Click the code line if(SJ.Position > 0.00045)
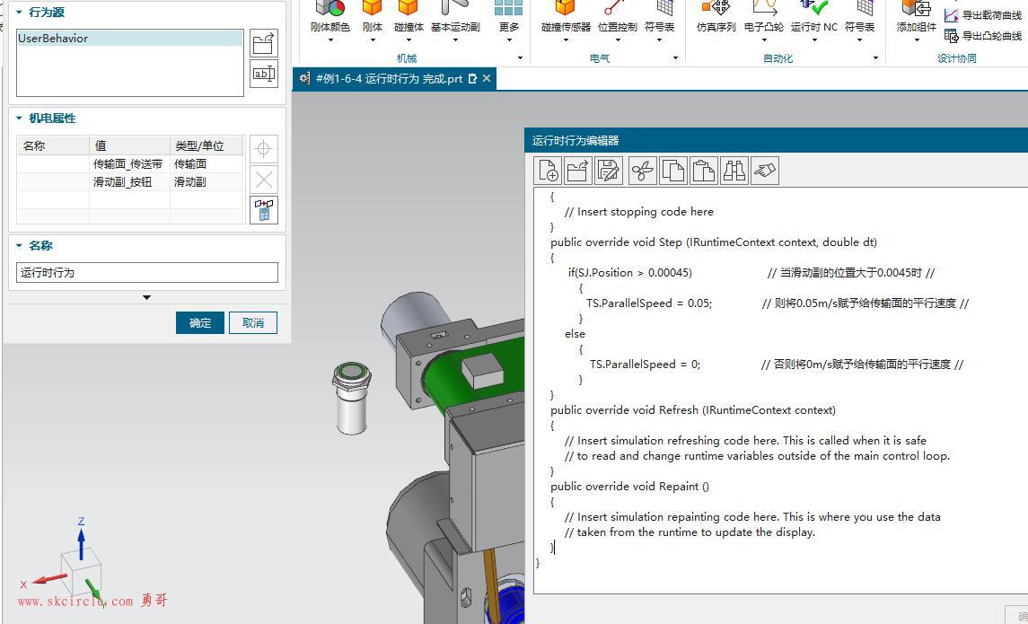The height and width of the screenshot is (624, 1028). tap(630, 273)
